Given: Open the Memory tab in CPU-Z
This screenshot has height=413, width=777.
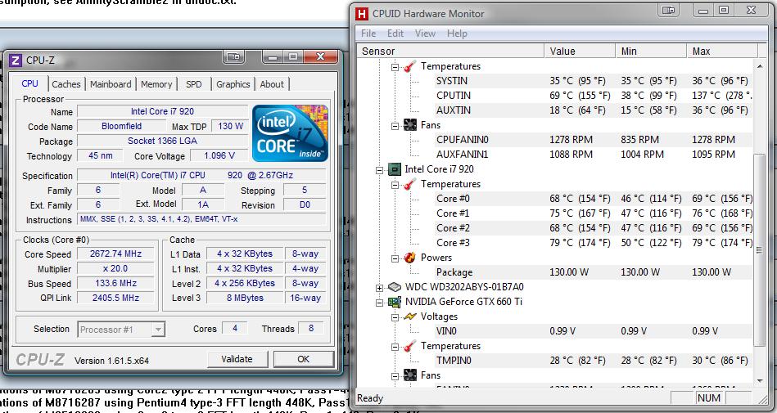Looking at the screenshot, I should point(156,84).
